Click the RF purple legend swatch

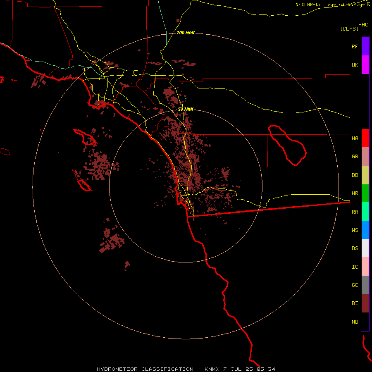pos(365,46)
